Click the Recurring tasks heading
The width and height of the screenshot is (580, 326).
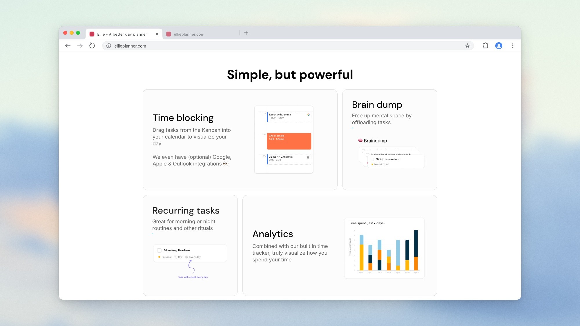186,211
